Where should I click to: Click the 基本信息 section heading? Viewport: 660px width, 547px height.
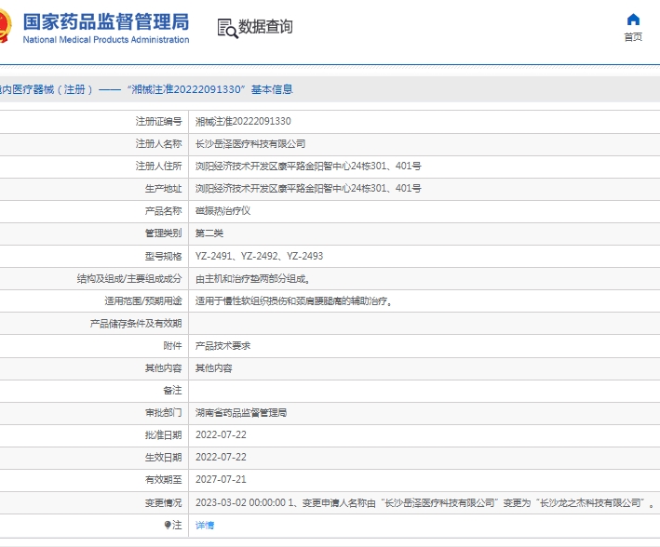[x=272, y=89]
